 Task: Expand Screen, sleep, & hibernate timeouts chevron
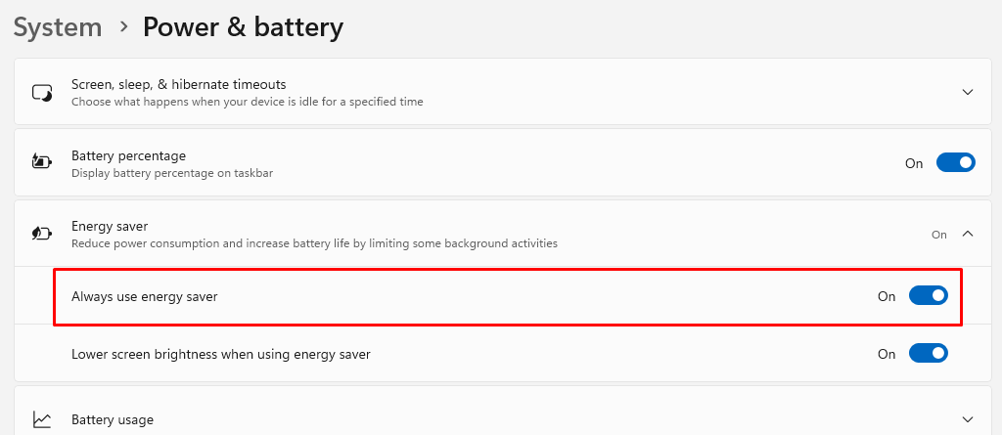point(967,93)
